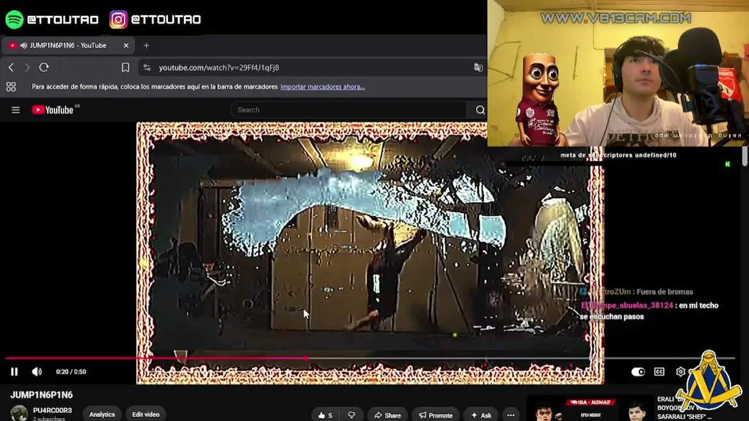Mute the video with the volume icon

pos(37,371)
